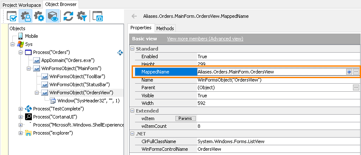
Task: Click the window icon of Process("Orders")
Action: tap(28, 52)
